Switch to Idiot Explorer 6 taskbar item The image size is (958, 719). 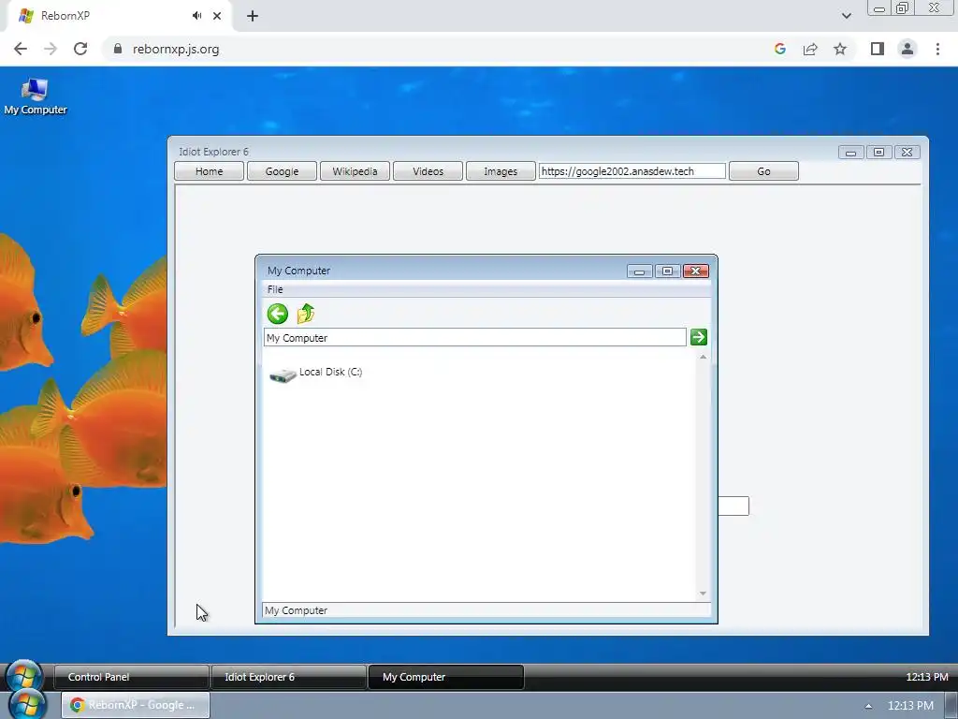[x=288, y=677]
